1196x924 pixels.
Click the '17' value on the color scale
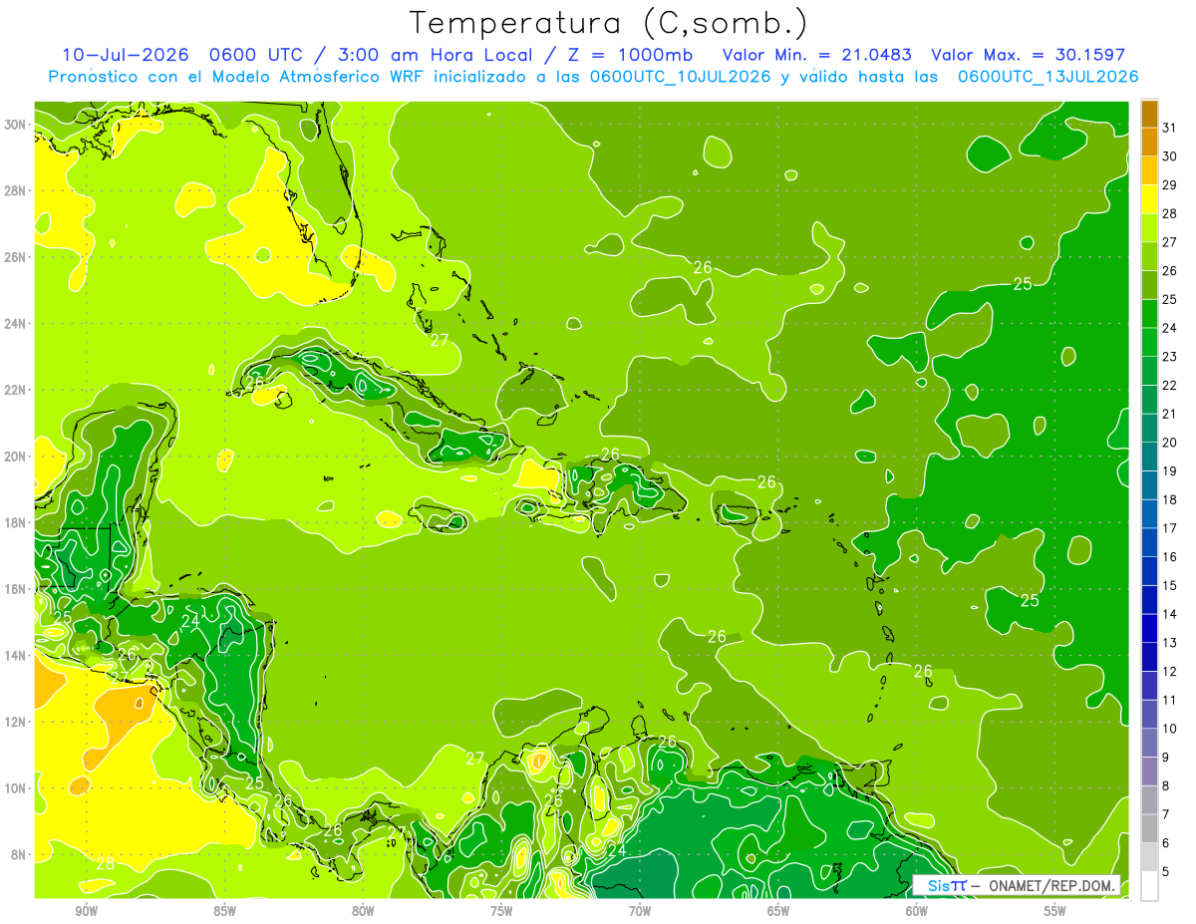pos(1170,527)
